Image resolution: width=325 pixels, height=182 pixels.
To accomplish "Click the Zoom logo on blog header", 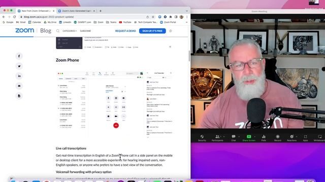I will click(x=25, y=30).
